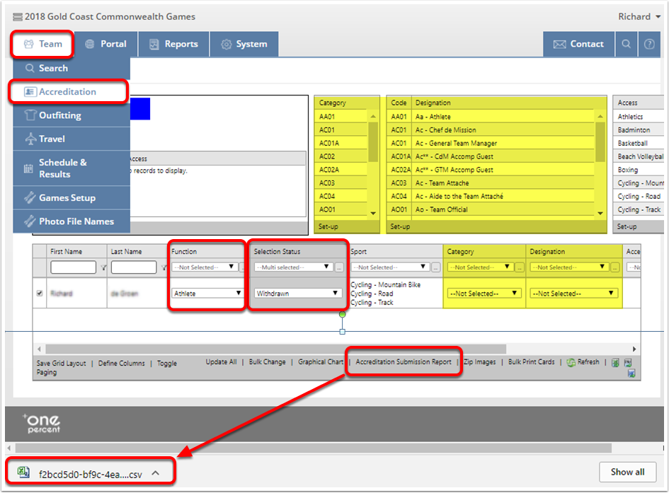
Task: Click the Accreditation card icon
Action: pyautogui.click(x=30, y=92)
